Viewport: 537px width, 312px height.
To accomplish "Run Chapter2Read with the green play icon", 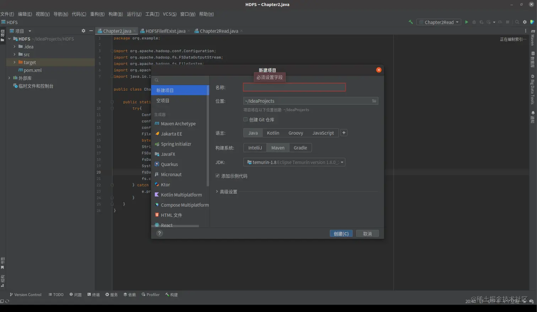I will coord(467,22).
